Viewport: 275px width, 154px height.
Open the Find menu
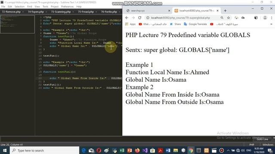point(30,7)
